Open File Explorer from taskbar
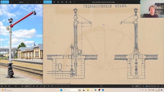164x92 pixels. (88, 90)
